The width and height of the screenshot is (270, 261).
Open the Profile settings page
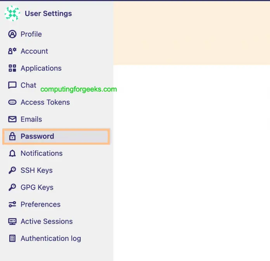(31, 34)
